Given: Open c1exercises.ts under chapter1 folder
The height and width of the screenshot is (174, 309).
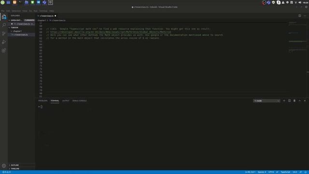Looking at the screenshot, I should [21, 35].
